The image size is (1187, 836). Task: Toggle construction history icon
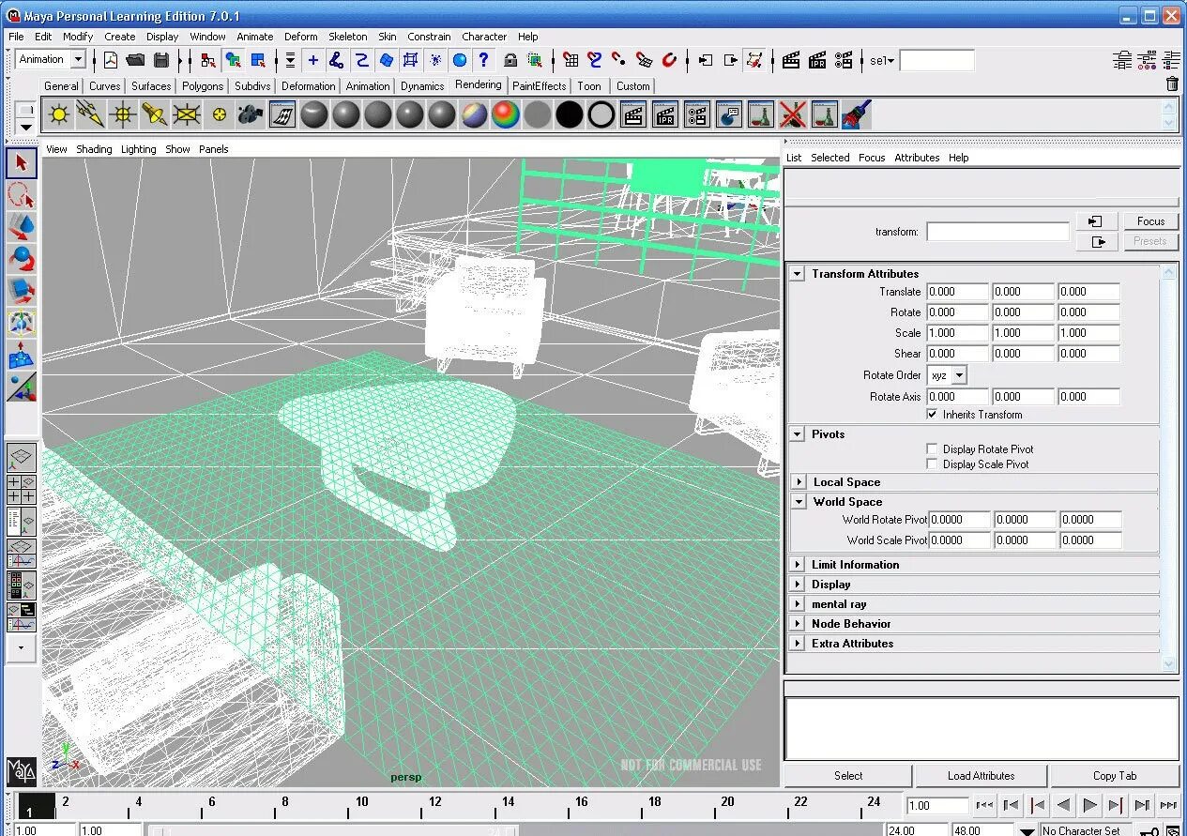click(754, 60)
